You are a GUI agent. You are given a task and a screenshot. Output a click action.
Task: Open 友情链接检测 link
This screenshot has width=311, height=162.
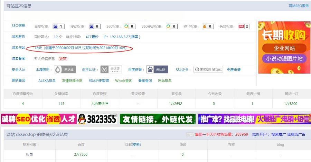click(x=72, y=81)
